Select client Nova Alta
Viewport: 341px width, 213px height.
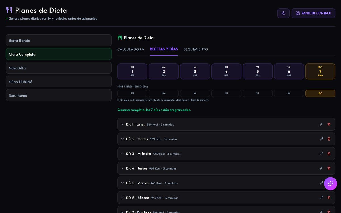(59, 68)
